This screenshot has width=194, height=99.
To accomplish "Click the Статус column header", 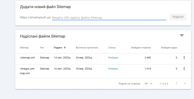I will click(112, 48).
